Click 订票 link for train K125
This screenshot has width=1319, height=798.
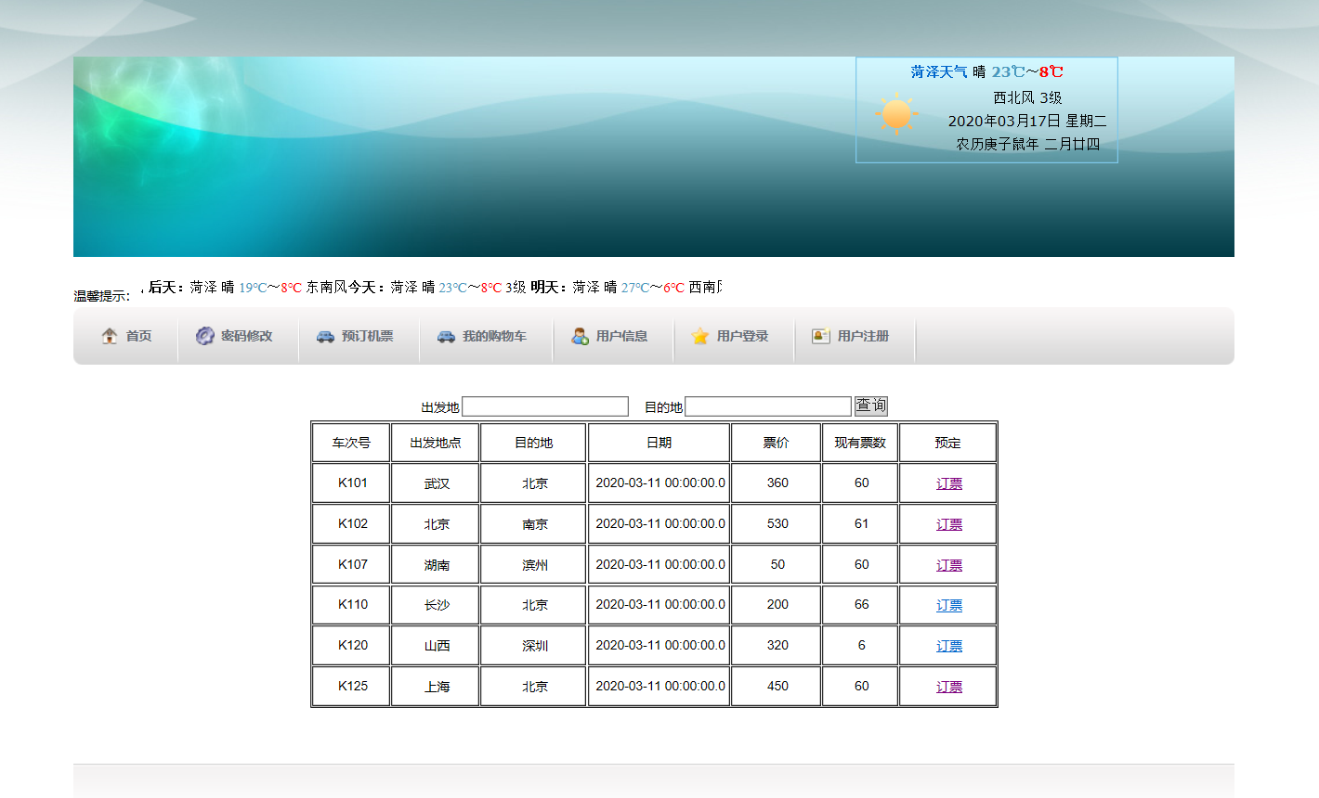(949, 687)
